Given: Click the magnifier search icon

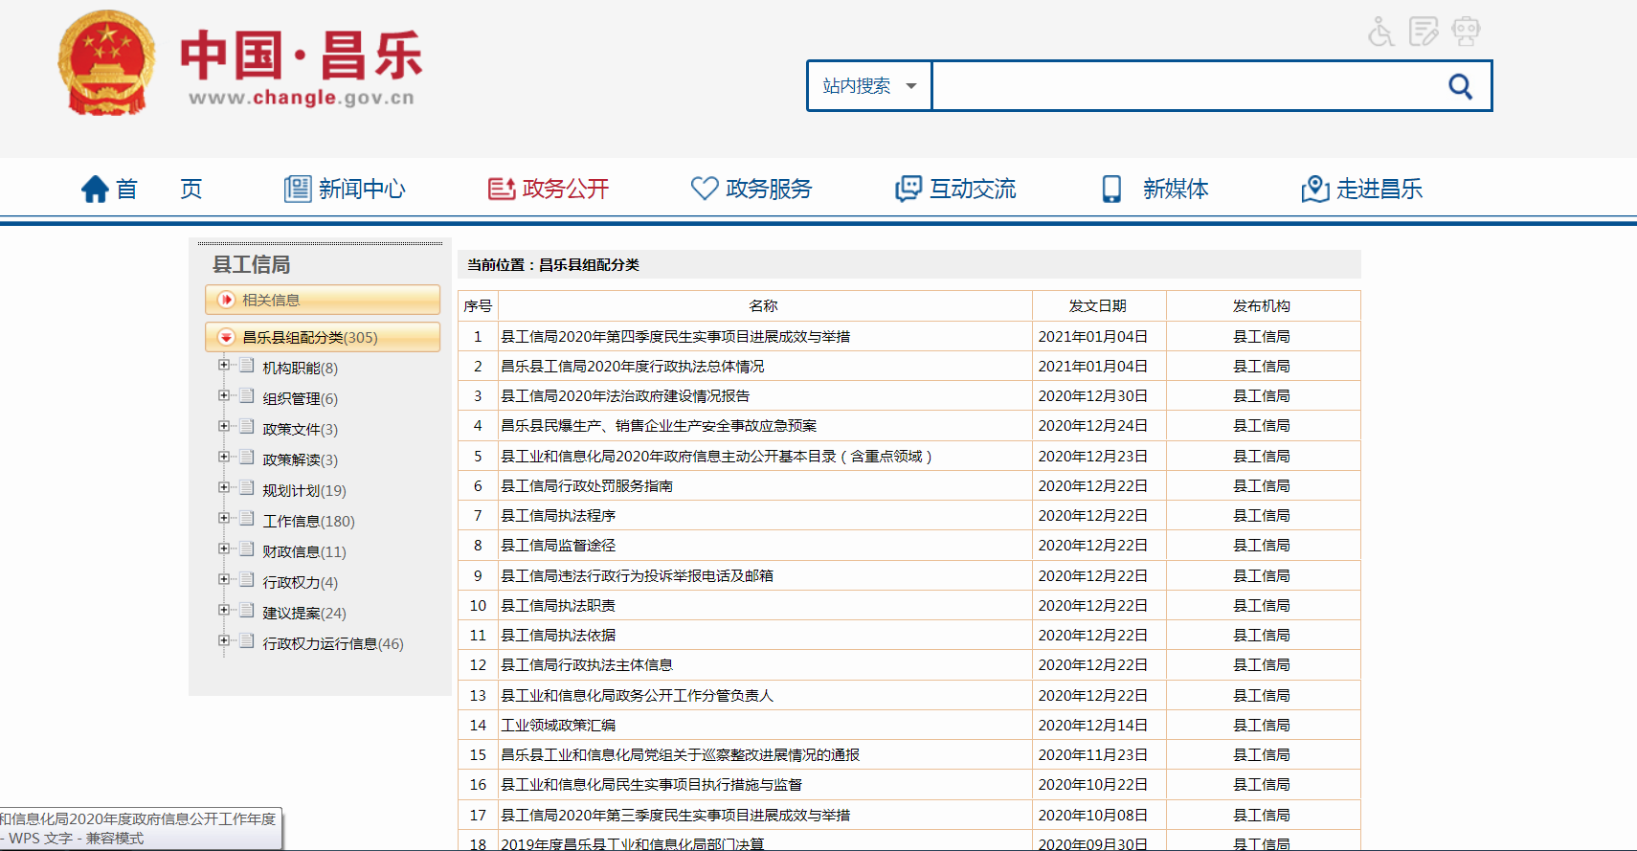Looking at the screenshot, I should pos(1460,86).
